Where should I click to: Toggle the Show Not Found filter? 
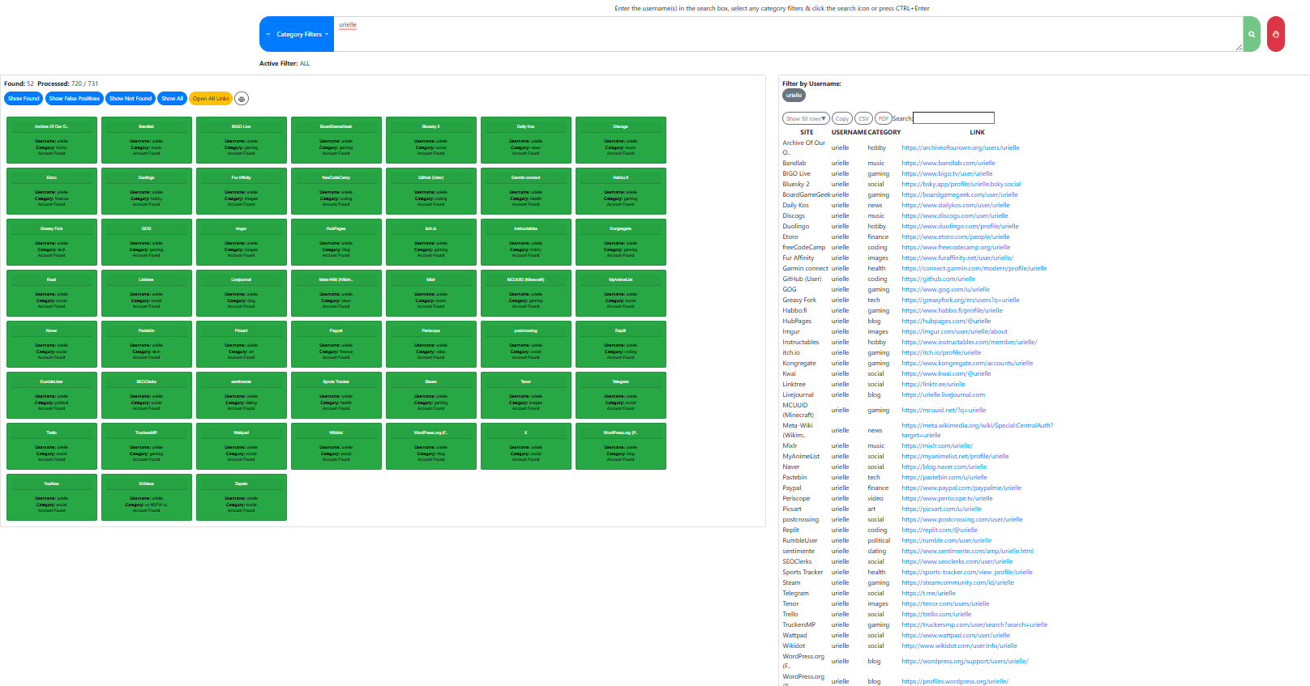(x=131, y=99)
